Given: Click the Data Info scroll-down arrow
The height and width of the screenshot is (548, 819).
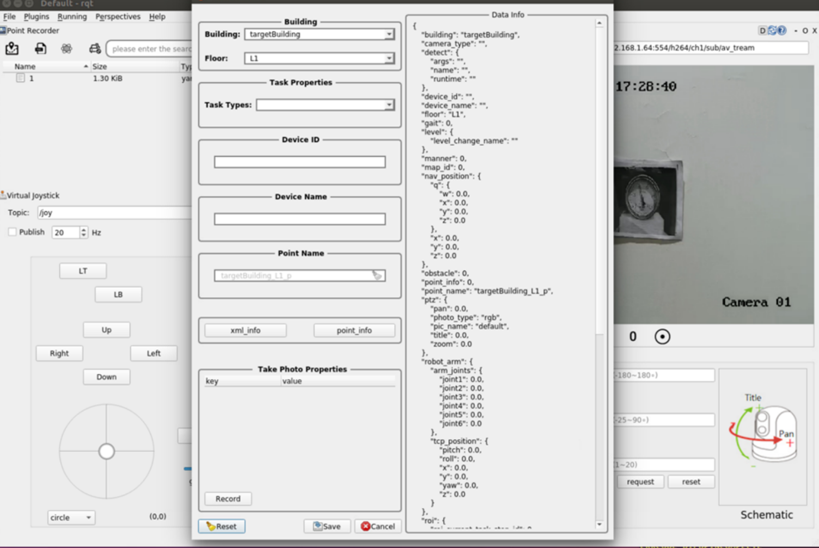Looking at the screenshot, I should click(x=600, y=525).
